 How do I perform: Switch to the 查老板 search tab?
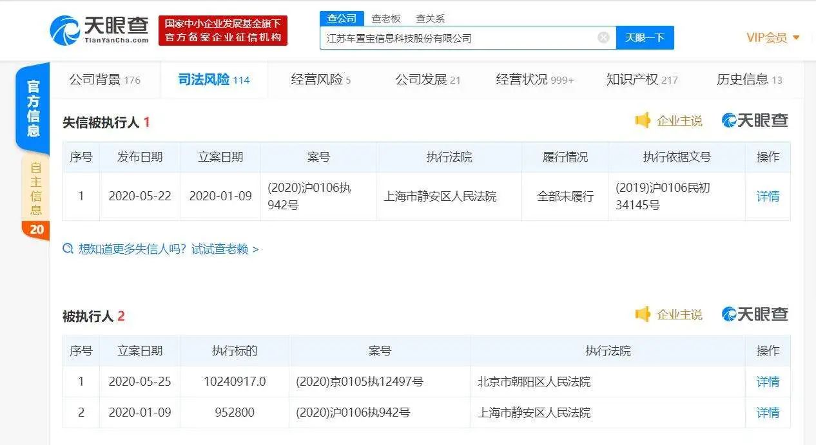coord(385,19)
